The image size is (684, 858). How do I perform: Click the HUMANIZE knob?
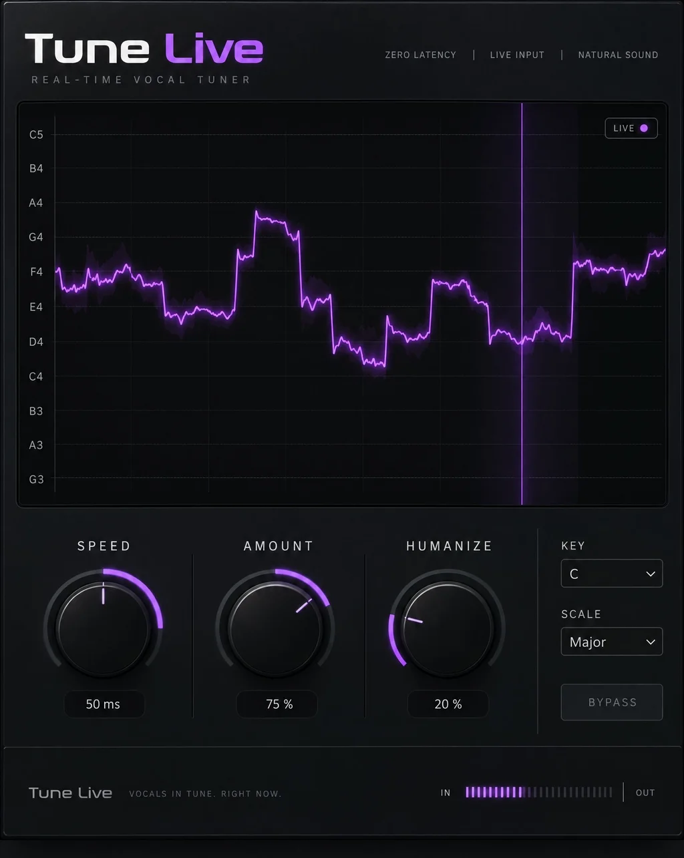(x=448, y=628)
